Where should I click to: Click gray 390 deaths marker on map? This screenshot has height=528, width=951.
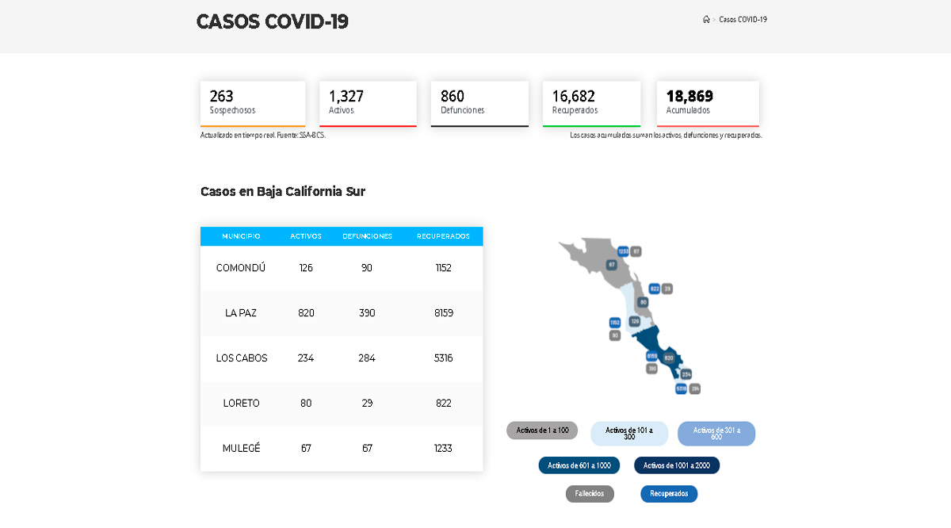(x=652, y=369)
